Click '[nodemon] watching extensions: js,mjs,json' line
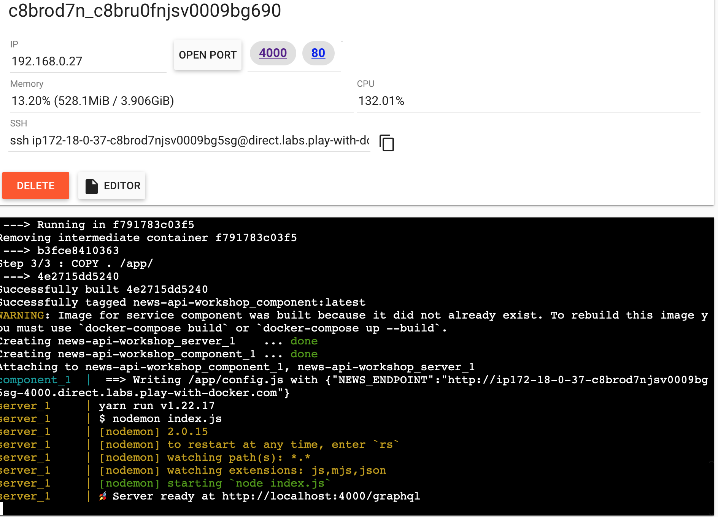Viewport: 718px width, 517px height. [243, 470]
